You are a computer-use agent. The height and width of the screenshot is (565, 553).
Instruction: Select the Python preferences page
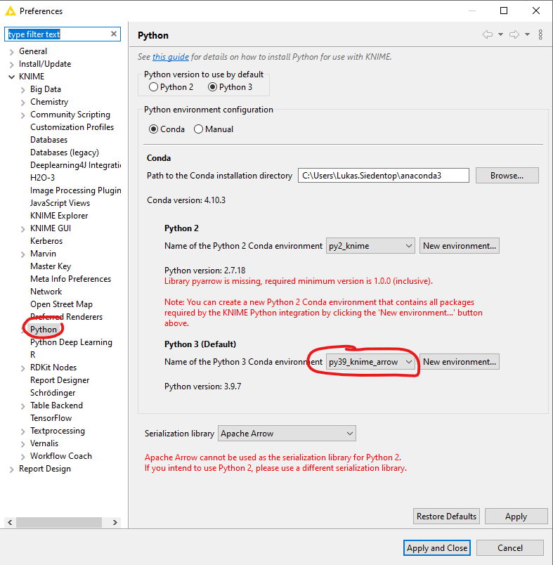click(44, 330)
